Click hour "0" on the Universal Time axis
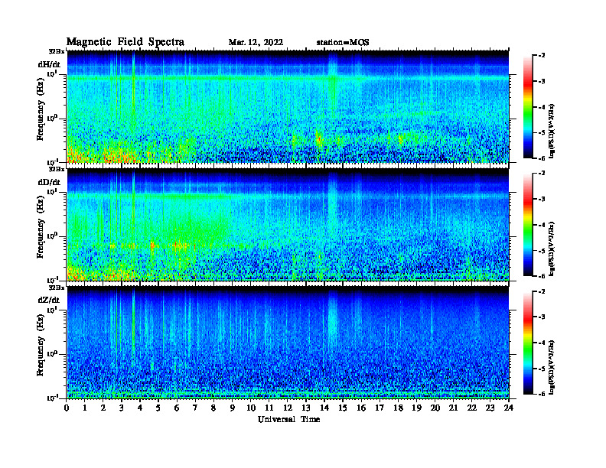This screenshot has height=468, width=606. pyautogui.click(x=67, y=408)
